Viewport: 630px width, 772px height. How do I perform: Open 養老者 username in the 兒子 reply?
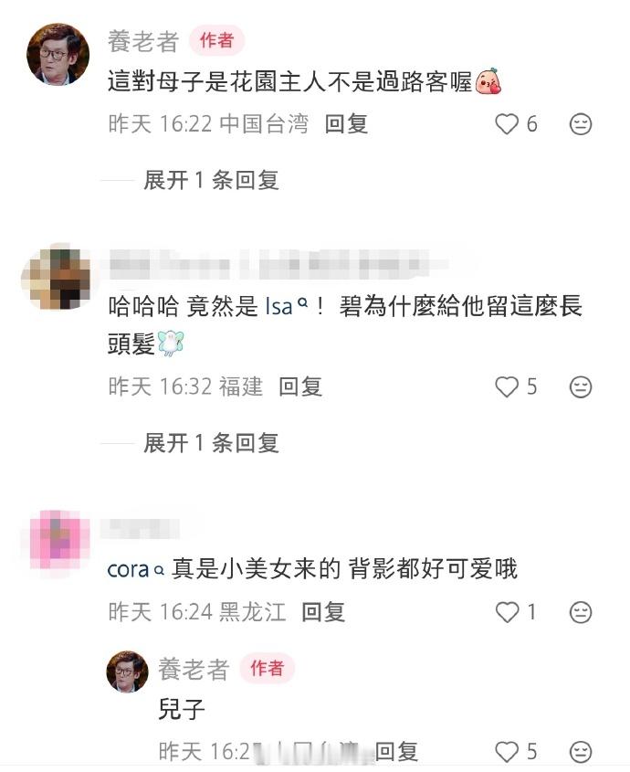click(194, 670)
